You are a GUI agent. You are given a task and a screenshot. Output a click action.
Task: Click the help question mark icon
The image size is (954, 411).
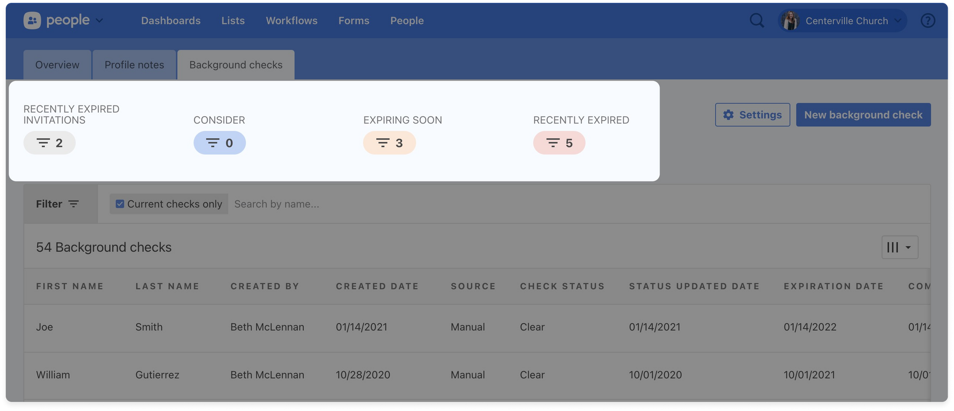[928, 21]
